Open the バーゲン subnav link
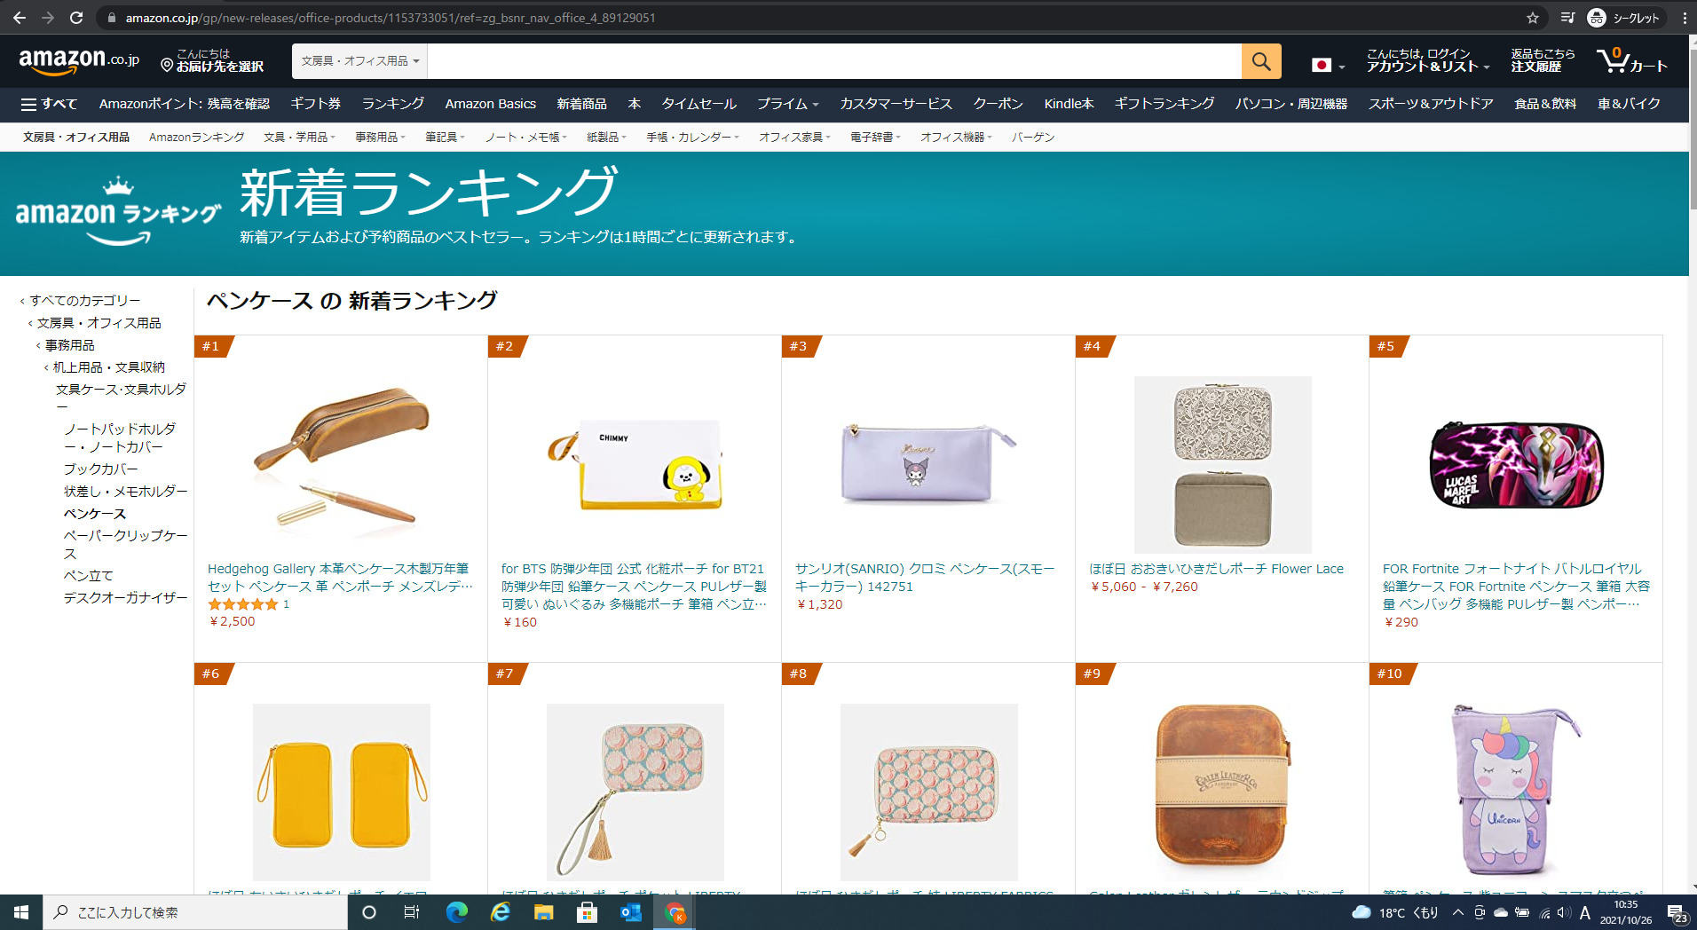 click(x=1032, y=137)
